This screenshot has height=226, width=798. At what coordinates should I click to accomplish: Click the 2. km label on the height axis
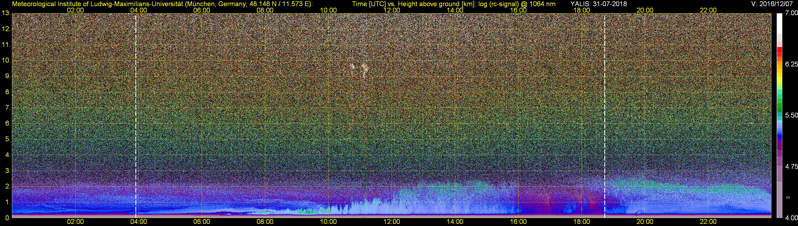click(x=8, y=186)
